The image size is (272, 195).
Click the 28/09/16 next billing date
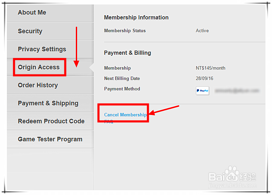coord(205,78)
